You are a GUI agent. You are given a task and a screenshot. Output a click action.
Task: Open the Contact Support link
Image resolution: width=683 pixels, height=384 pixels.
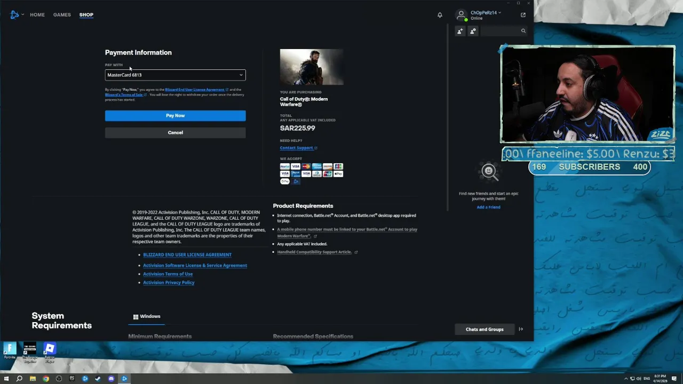tap(298, 148)
